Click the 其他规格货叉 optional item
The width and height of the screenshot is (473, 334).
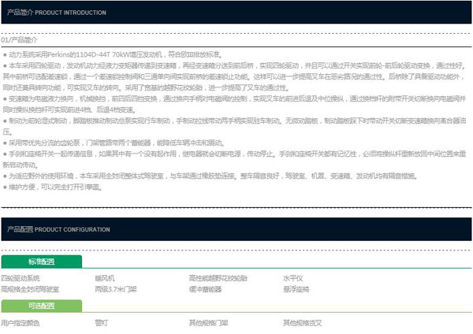click(x=303, y=322)
